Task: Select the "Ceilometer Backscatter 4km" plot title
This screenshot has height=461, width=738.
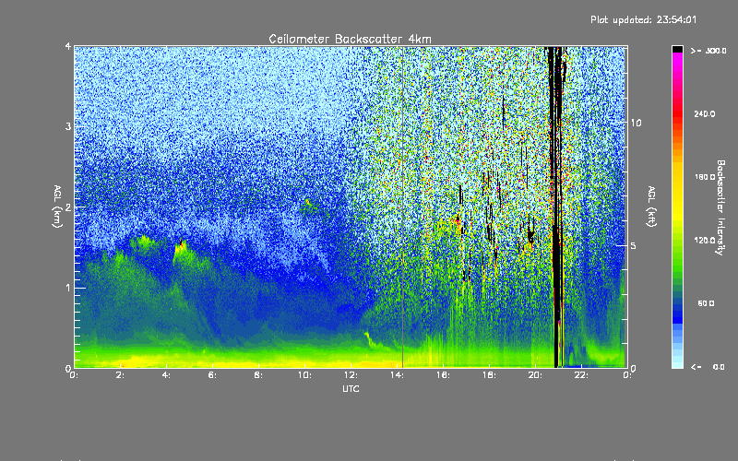Action: [350, 39]
